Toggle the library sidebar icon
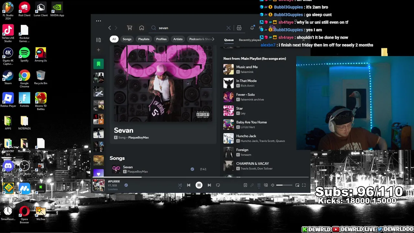Screen dimensions: 414x233 (98, 40)
